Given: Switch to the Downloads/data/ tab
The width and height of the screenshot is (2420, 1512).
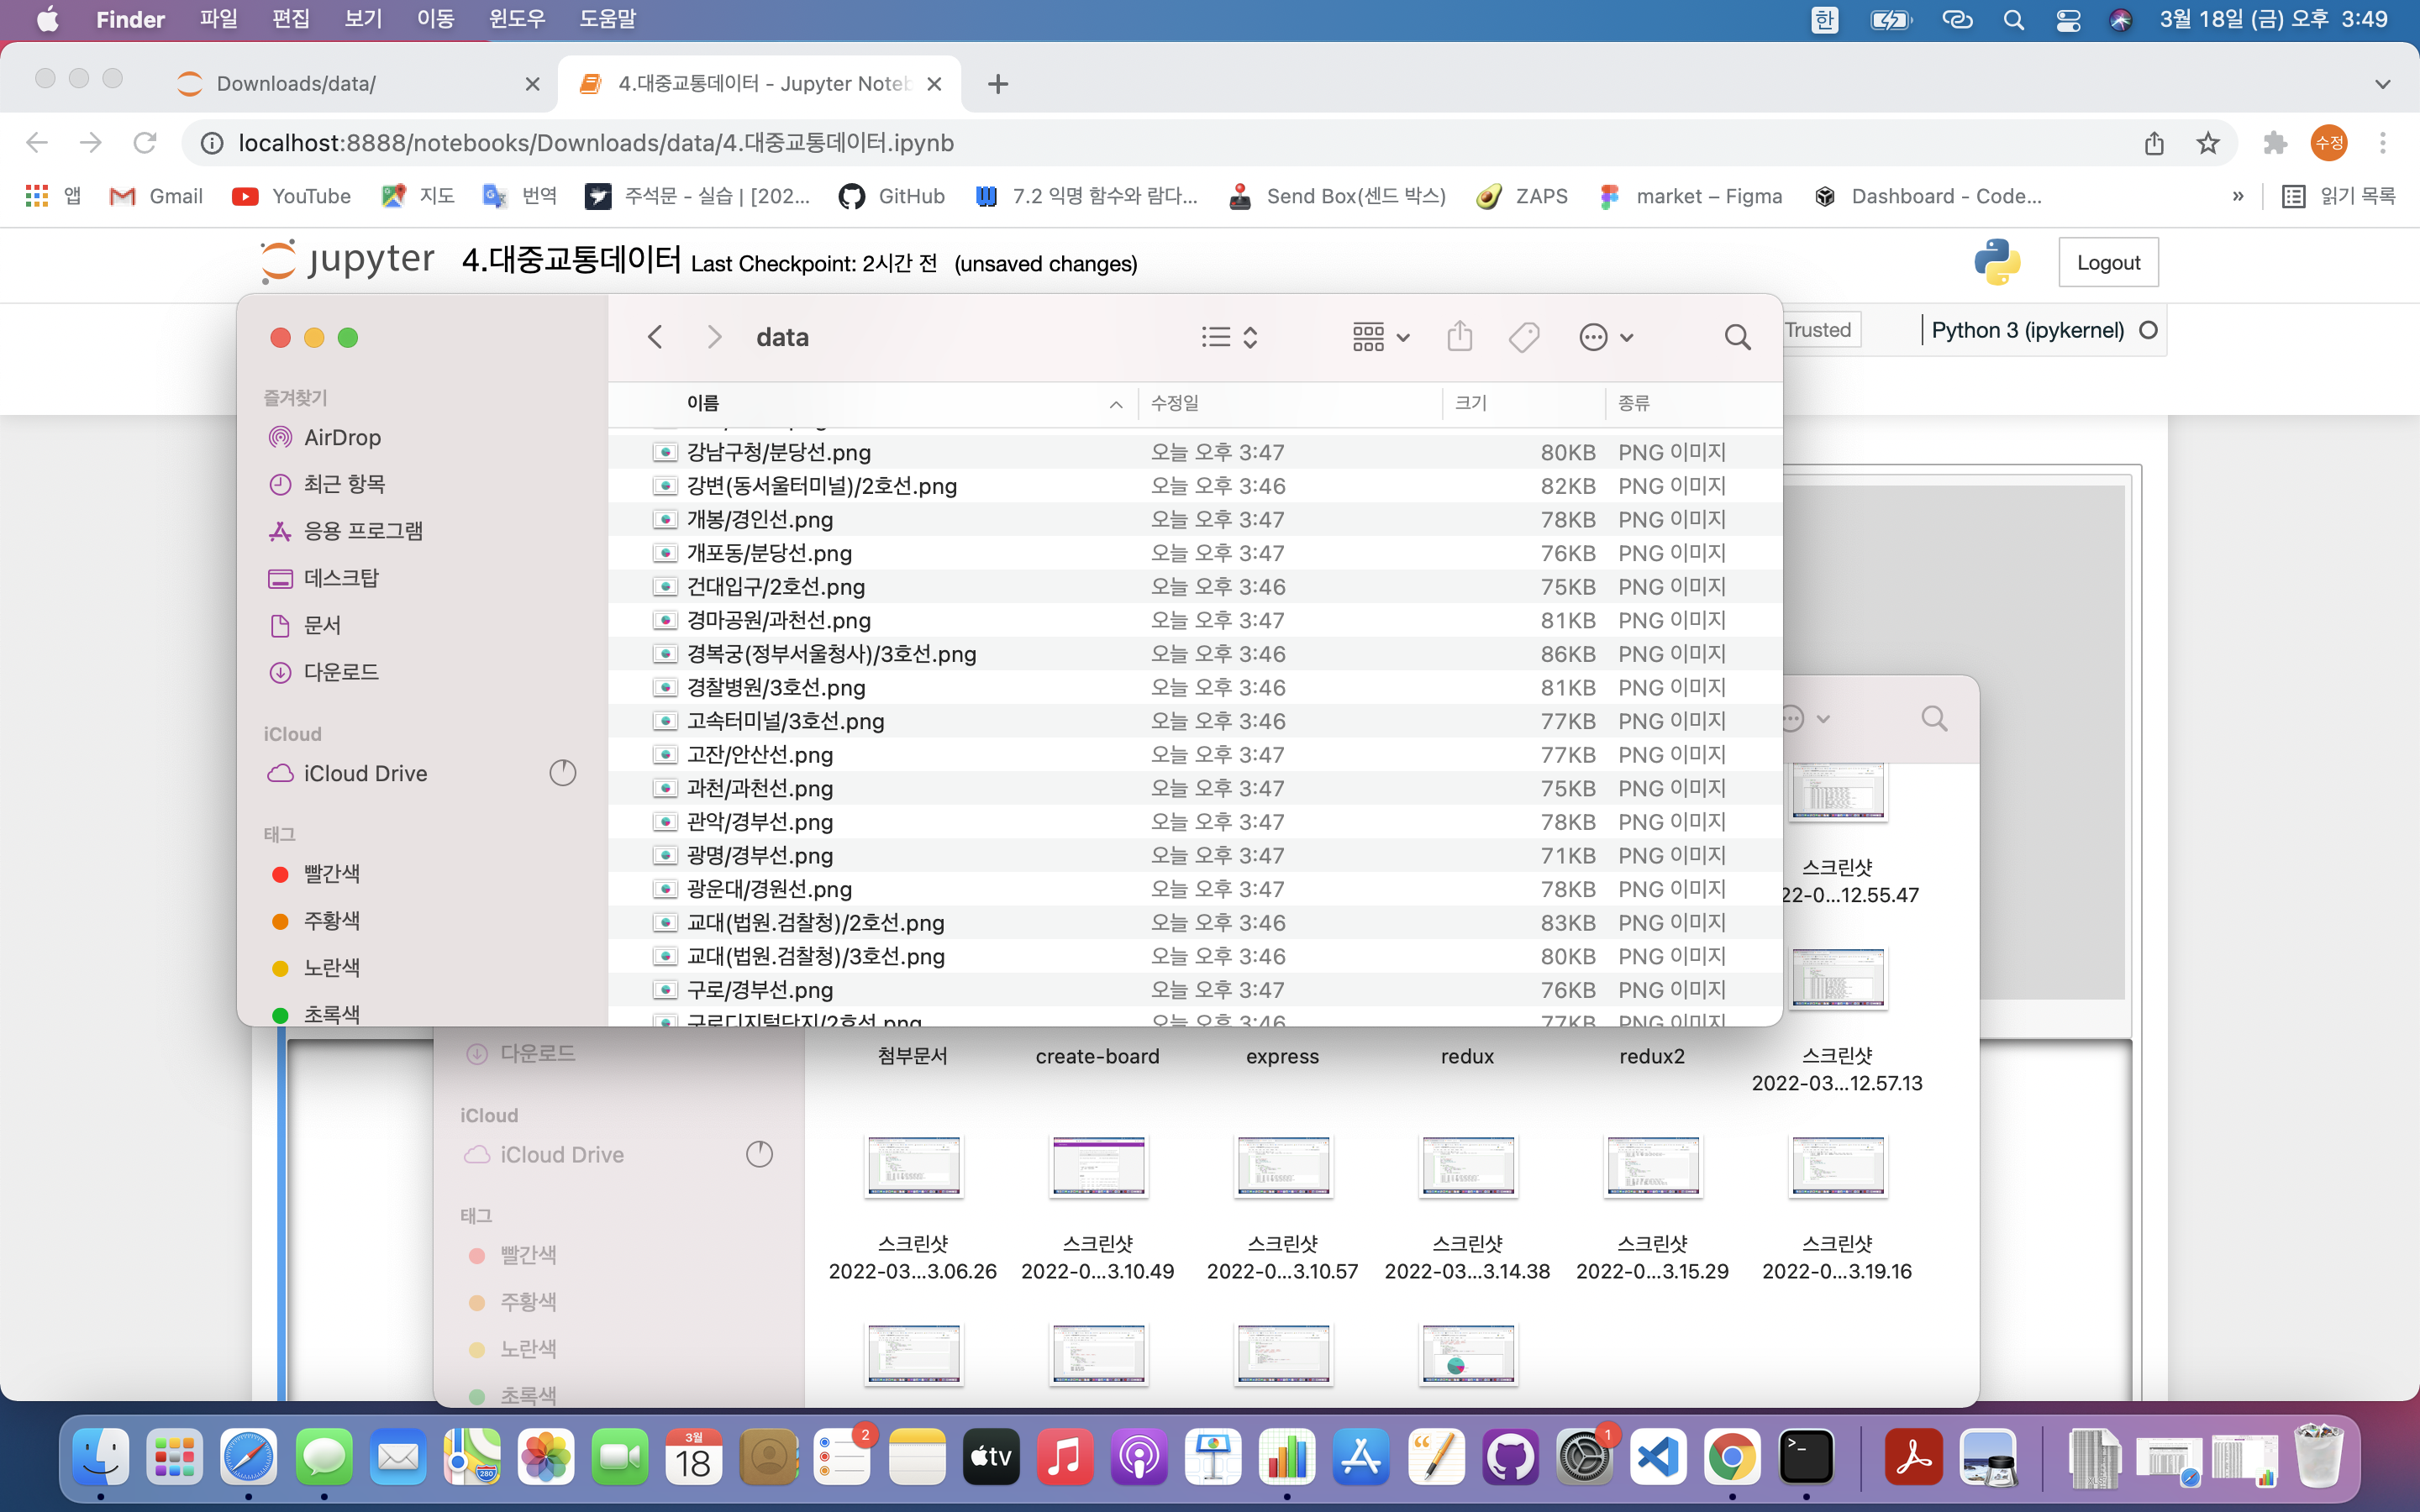Looking at the screenshot, I should point(296,84).
